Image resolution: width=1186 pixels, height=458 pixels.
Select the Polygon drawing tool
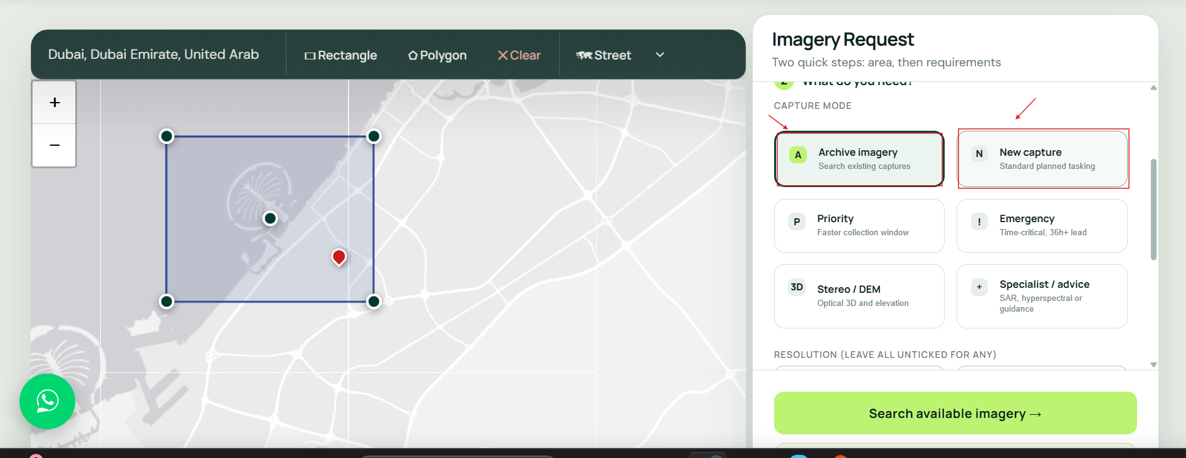[438, 55]
